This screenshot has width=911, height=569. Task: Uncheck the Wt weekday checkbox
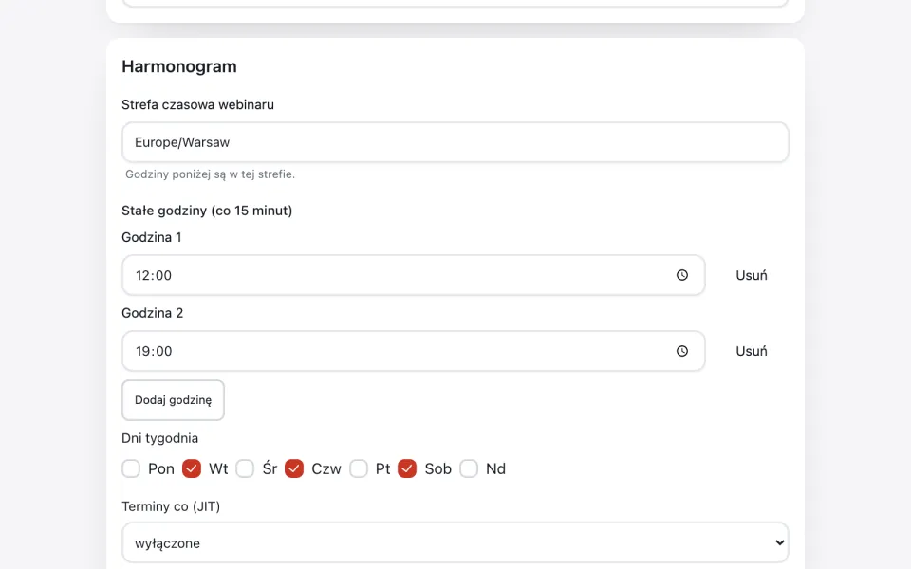(x=192, y=468)
